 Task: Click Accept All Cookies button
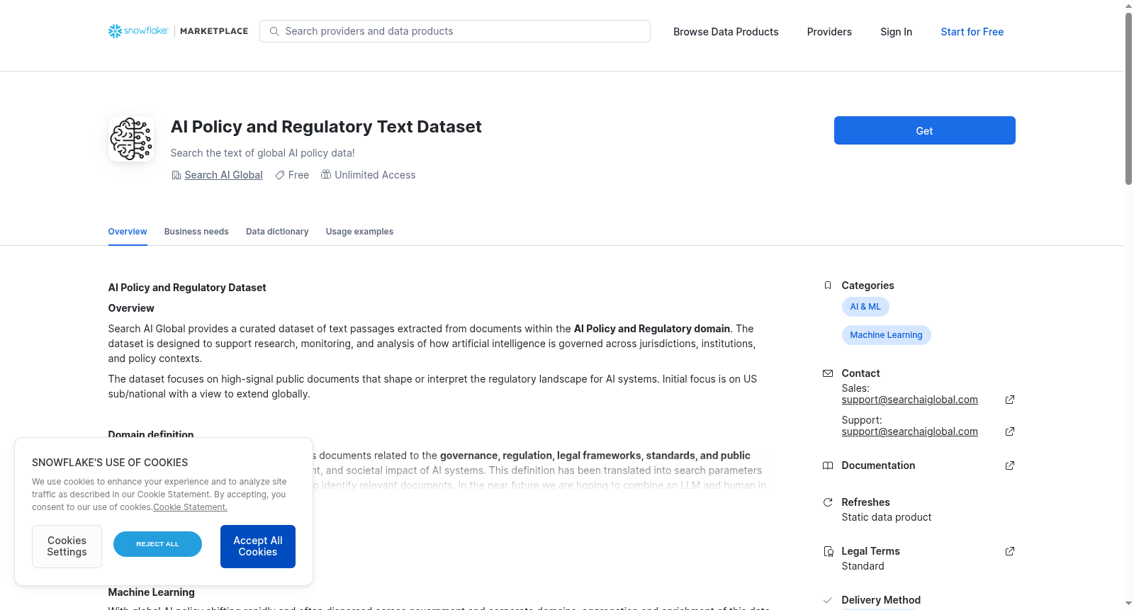(258, 546)
